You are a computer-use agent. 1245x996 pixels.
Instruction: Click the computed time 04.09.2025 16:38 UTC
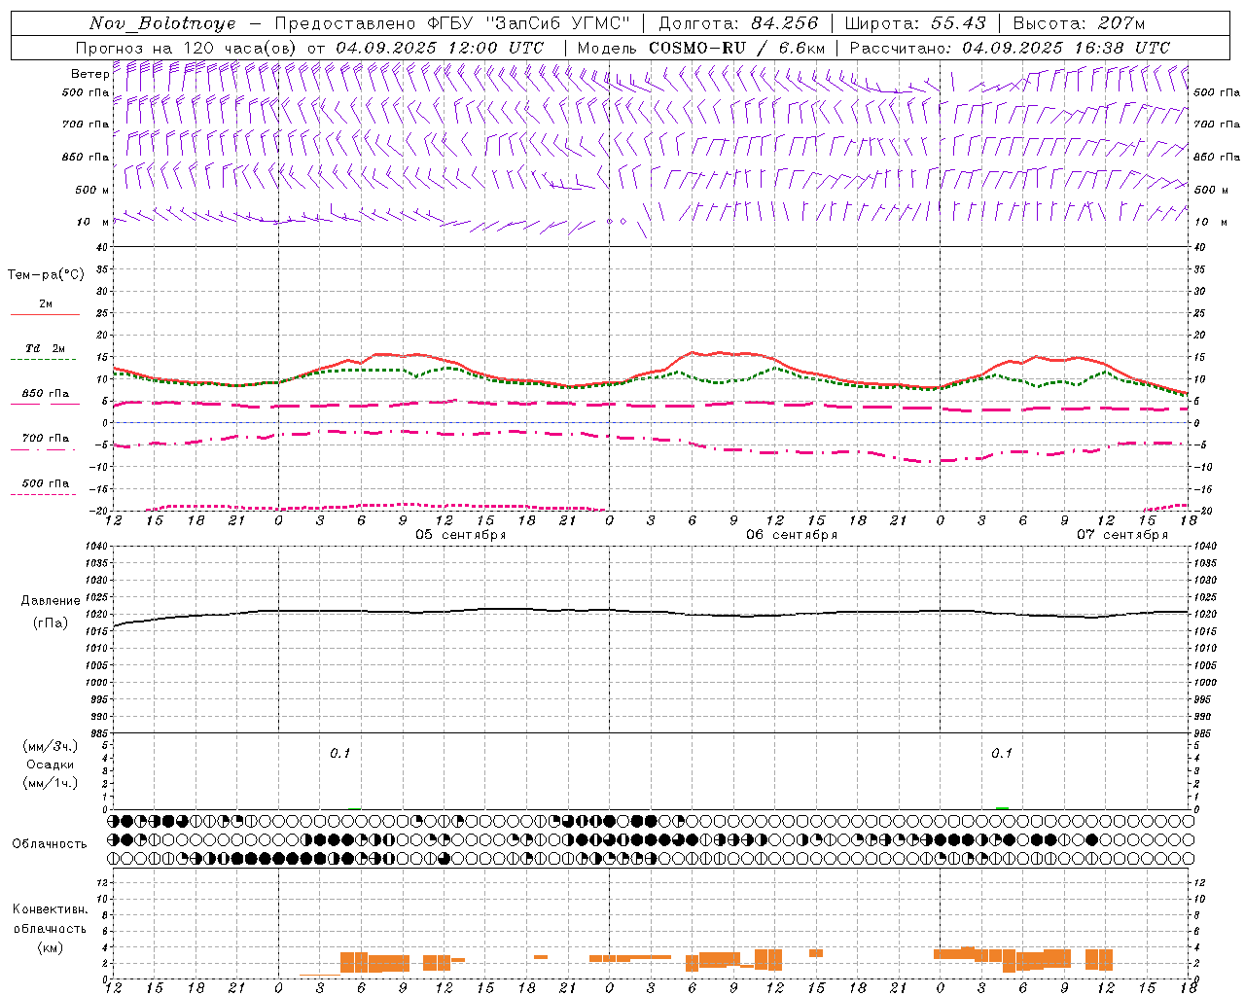(x=1066, y=48)
